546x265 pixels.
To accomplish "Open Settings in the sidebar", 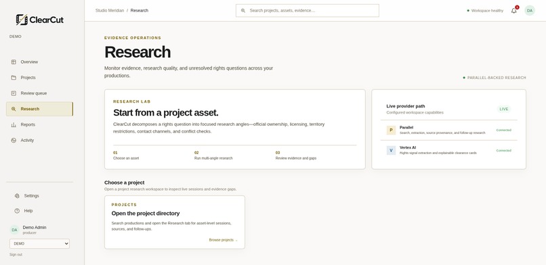I will [x=40, y=196].
